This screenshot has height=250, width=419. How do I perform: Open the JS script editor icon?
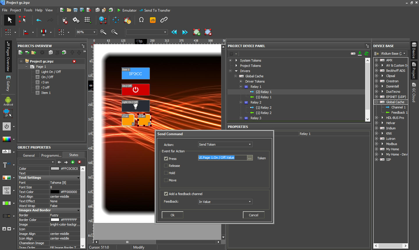[152, 20]
